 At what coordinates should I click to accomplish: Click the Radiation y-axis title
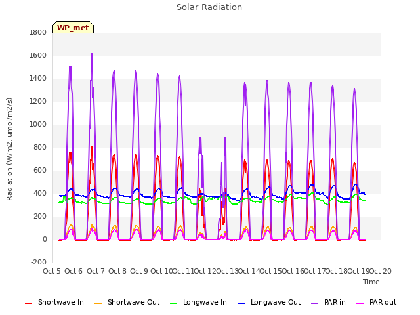(x=9, y=149)
